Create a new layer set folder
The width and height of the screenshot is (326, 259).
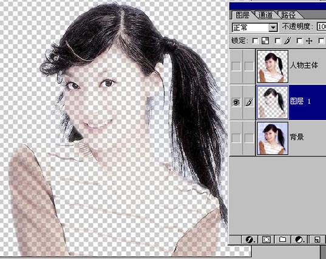click(282, 240)
